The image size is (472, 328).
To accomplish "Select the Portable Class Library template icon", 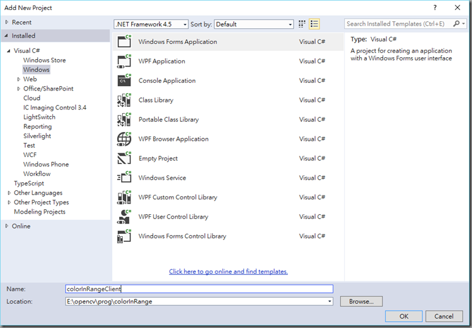I will point(124,119).
